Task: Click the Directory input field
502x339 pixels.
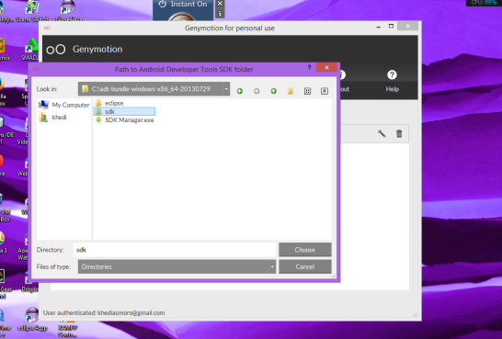Action: 175,250
